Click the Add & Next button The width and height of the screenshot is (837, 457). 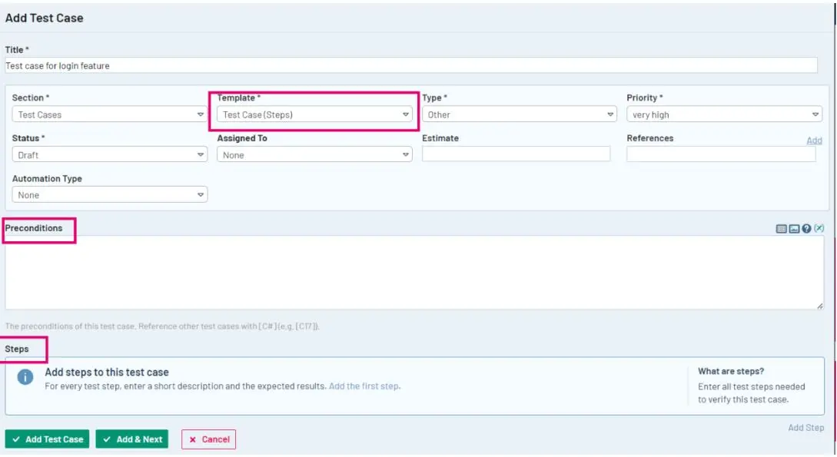[132, 439]
